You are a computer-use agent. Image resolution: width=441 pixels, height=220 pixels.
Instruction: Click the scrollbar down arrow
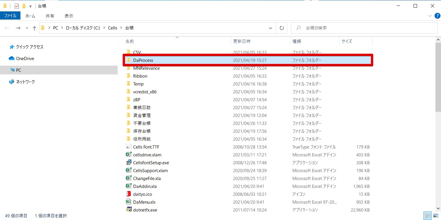[x=438, y=208]
